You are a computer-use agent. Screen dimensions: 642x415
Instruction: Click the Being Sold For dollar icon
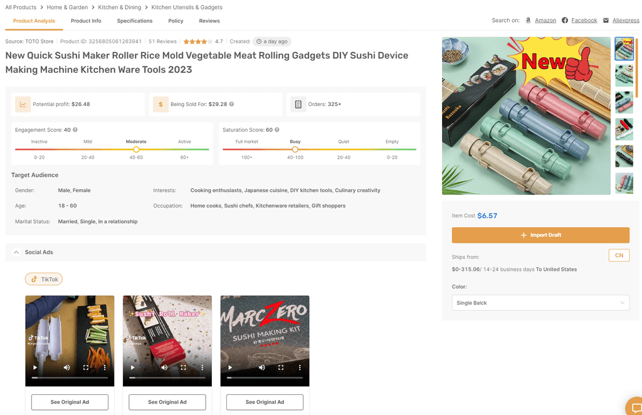click(160, 104)
